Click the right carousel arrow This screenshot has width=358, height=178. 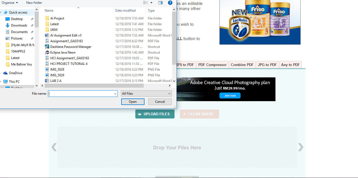(x=301, y=147)
